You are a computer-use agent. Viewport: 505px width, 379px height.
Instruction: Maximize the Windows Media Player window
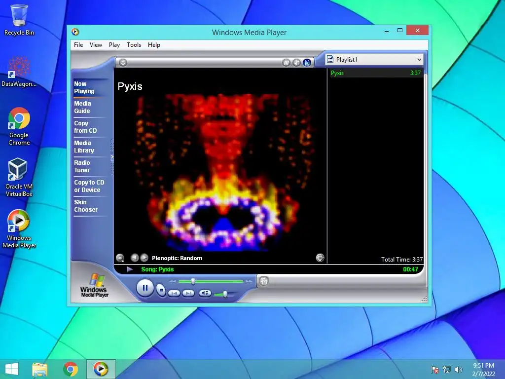click(400, 31)
